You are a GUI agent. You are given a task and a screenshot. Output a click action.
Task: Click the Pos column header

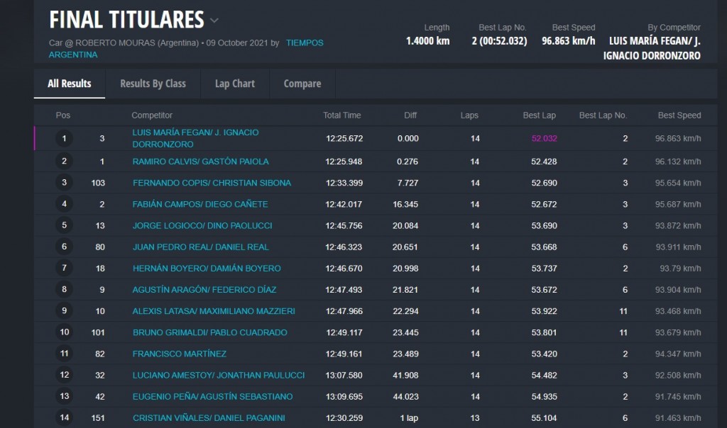[x=63, y=116]
